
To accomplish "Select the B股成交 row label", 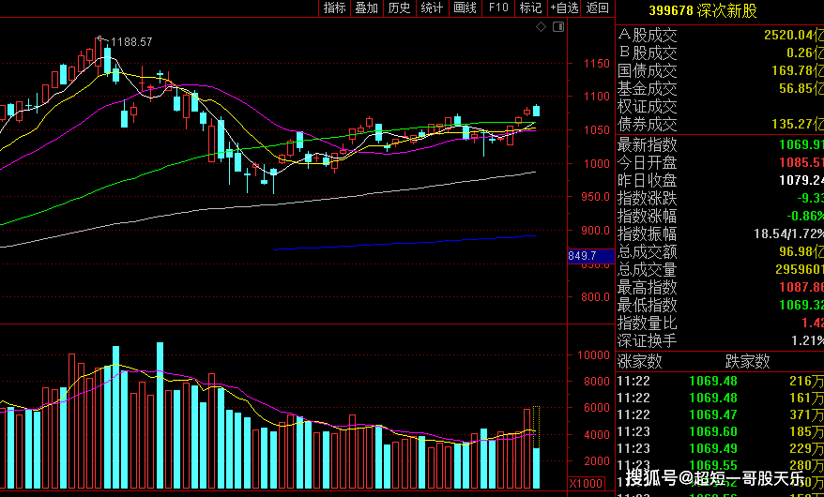I will point(647,53).
